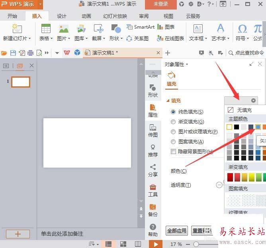Select Gradient fill (渐变填充) radio button
The image size is (266, 248).
(x=173, y=122)
